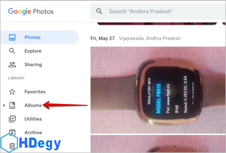
Task: Open the Fitbit watch photo thumbnail
Action: (x=158, y=90)
